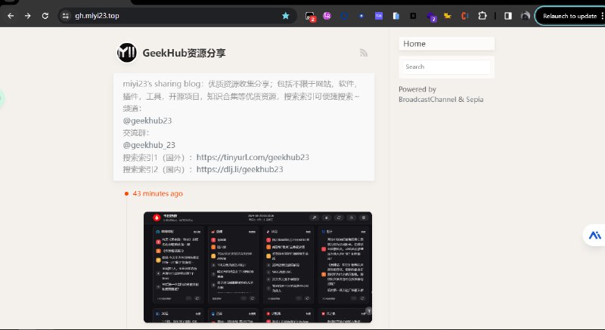Viewport: 605px width, 330px height.
Task: Click the Relaunch to update button
Action: click(569, 15)
